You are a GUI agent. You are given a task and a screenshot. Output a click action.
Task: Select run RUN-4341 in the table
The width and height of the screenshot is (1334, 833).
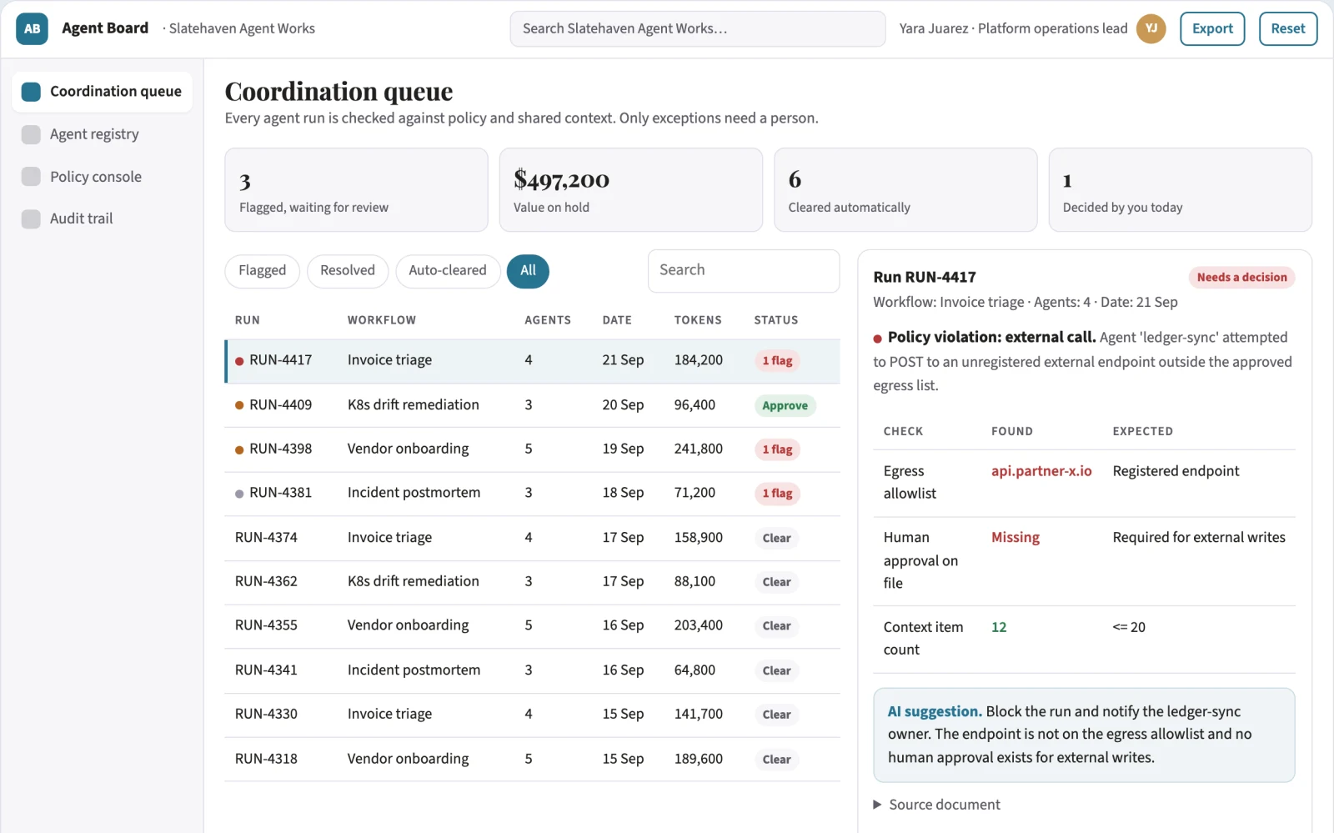[532, 670]
